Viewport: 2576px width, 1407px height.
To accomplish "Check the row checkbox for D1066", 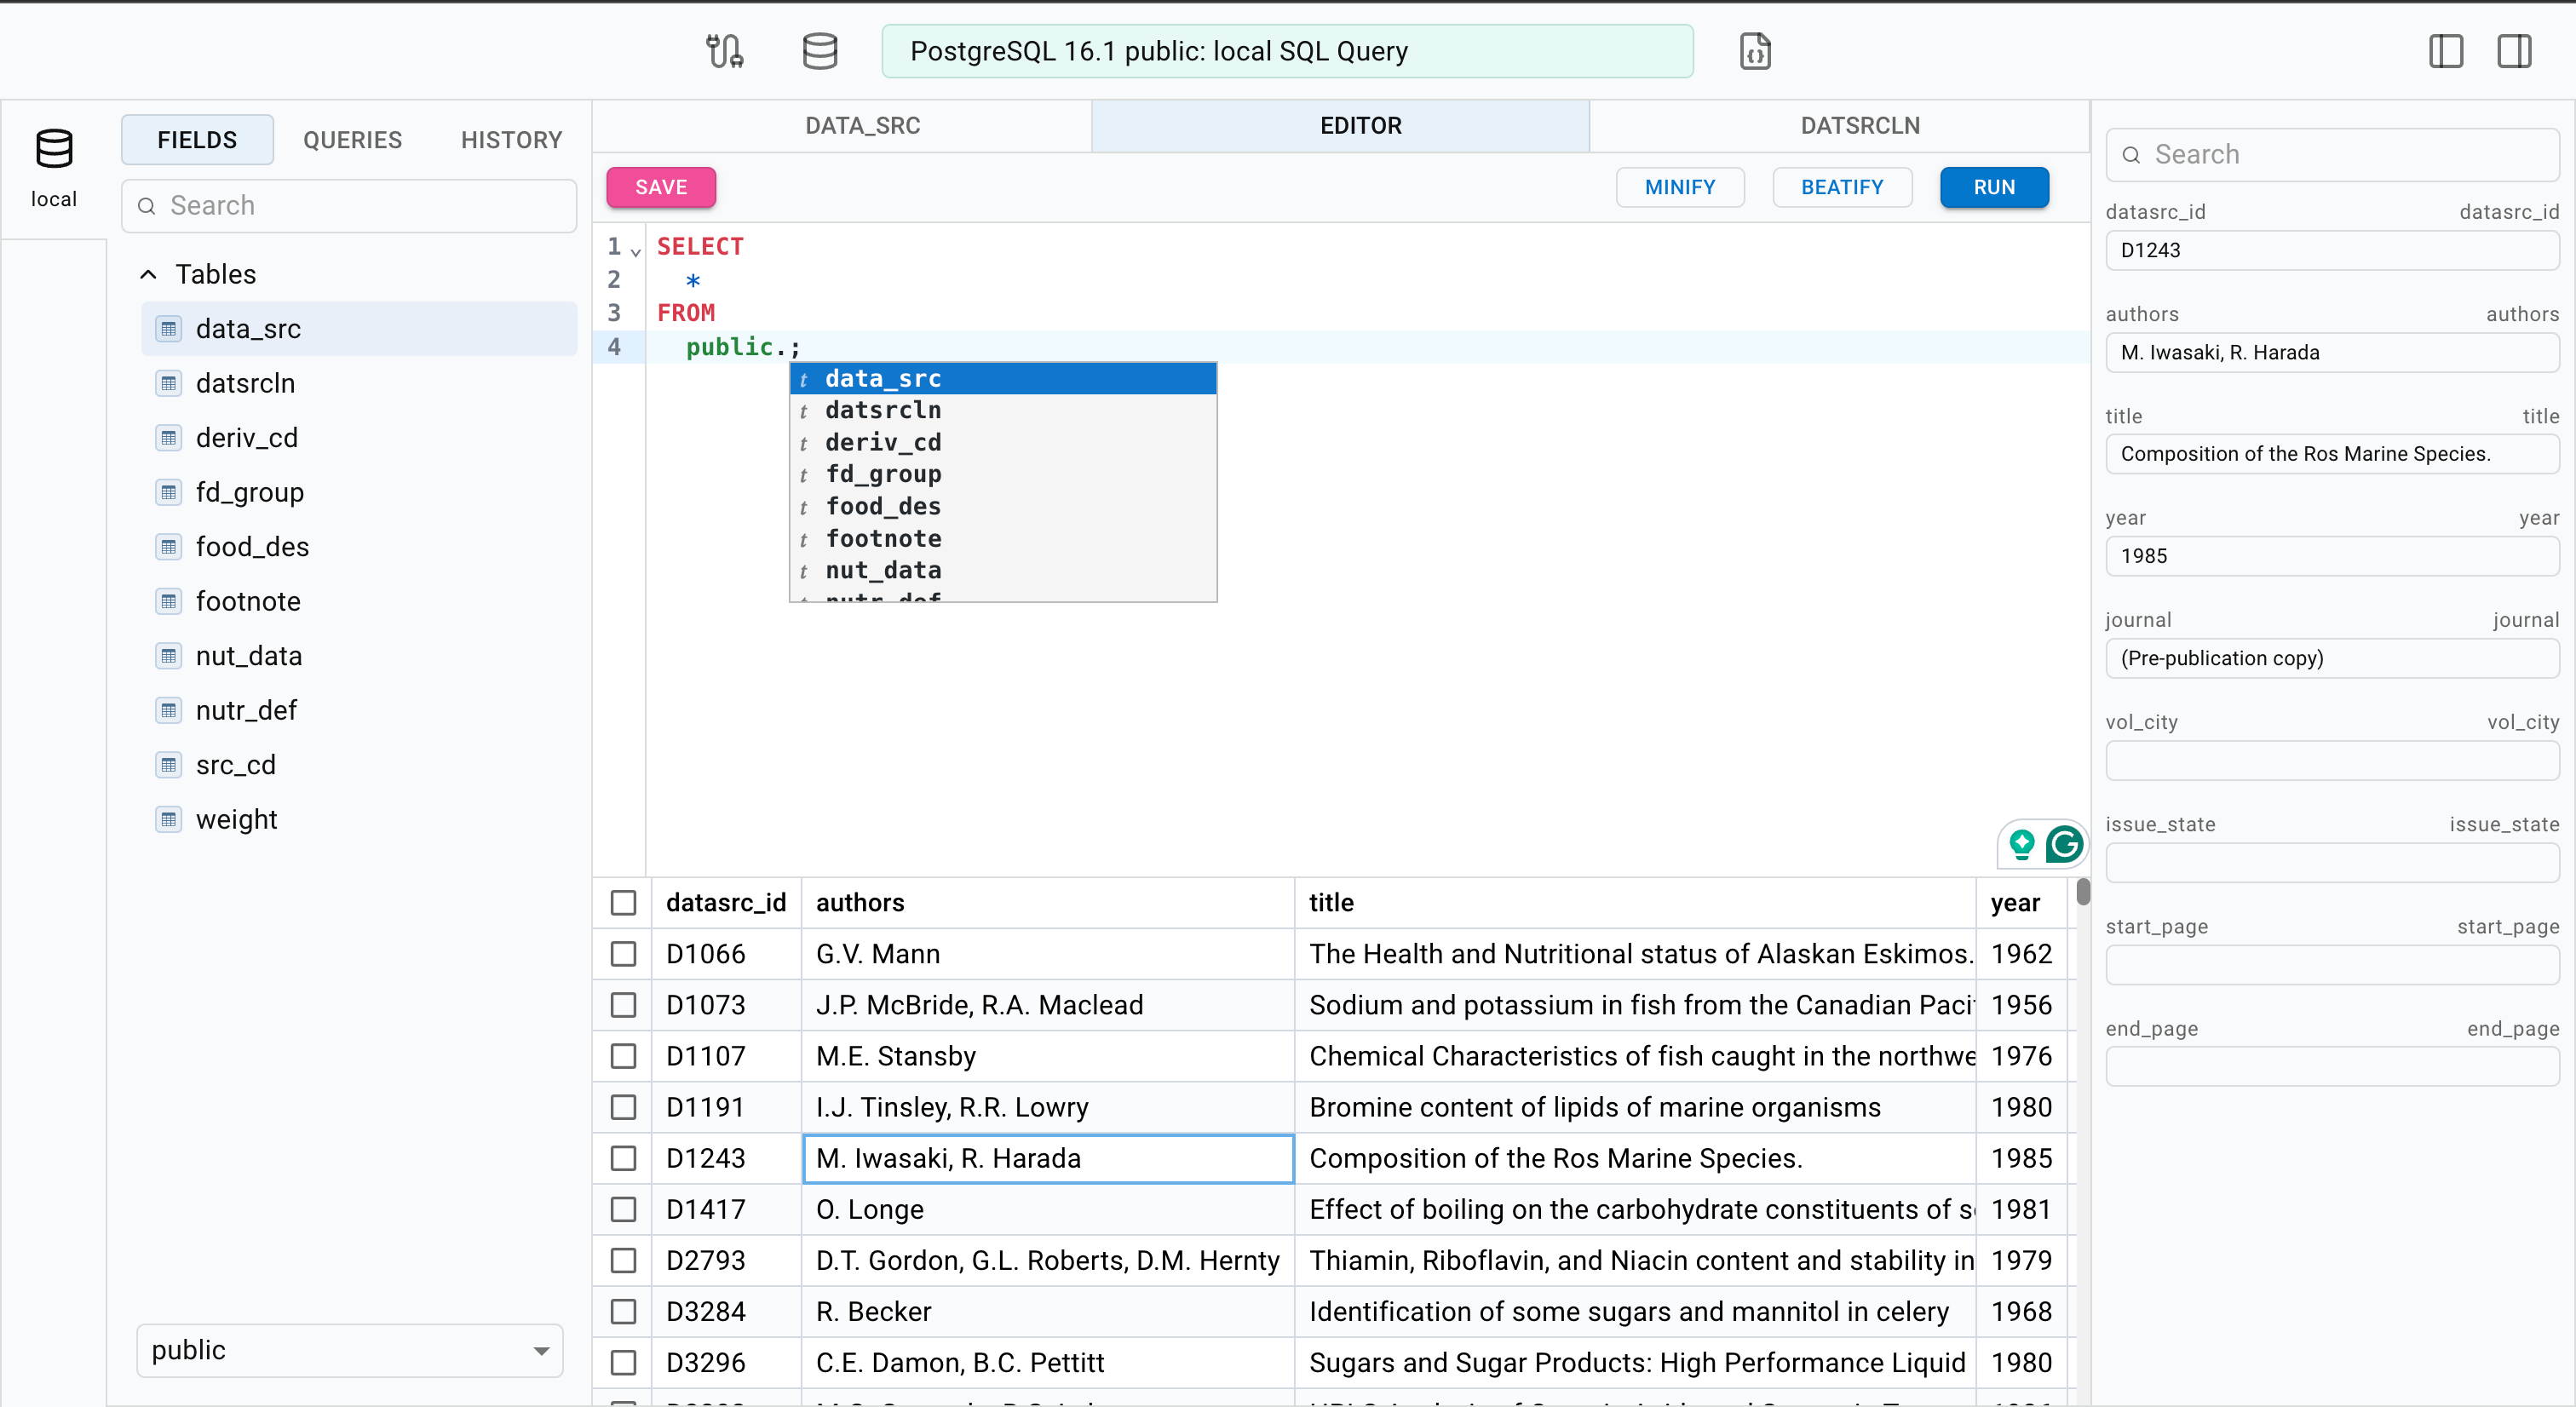I will pyautogui.click(x=623, y=954).
